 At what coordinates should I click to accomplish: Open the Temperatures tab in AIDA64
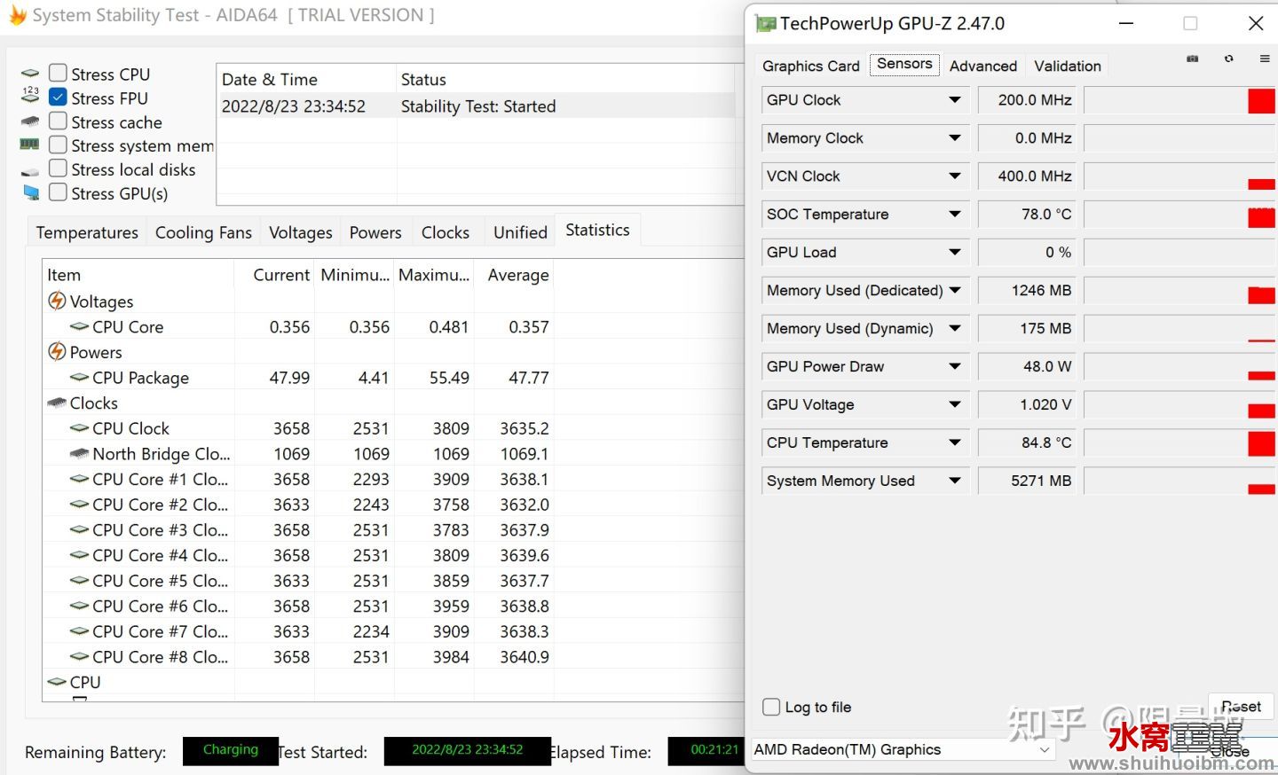[87, 232]
